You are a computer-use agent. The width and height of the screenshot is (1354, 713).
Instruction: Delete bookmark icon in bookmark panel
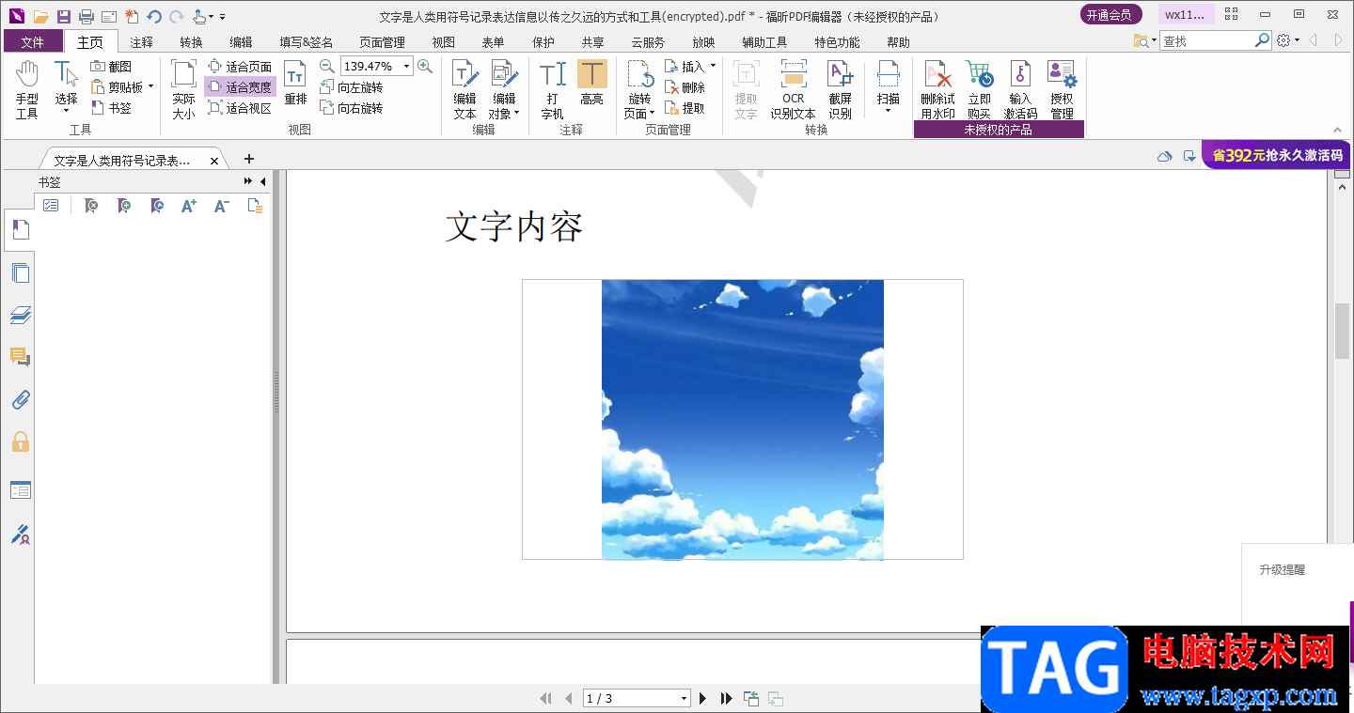click(90, 206)
